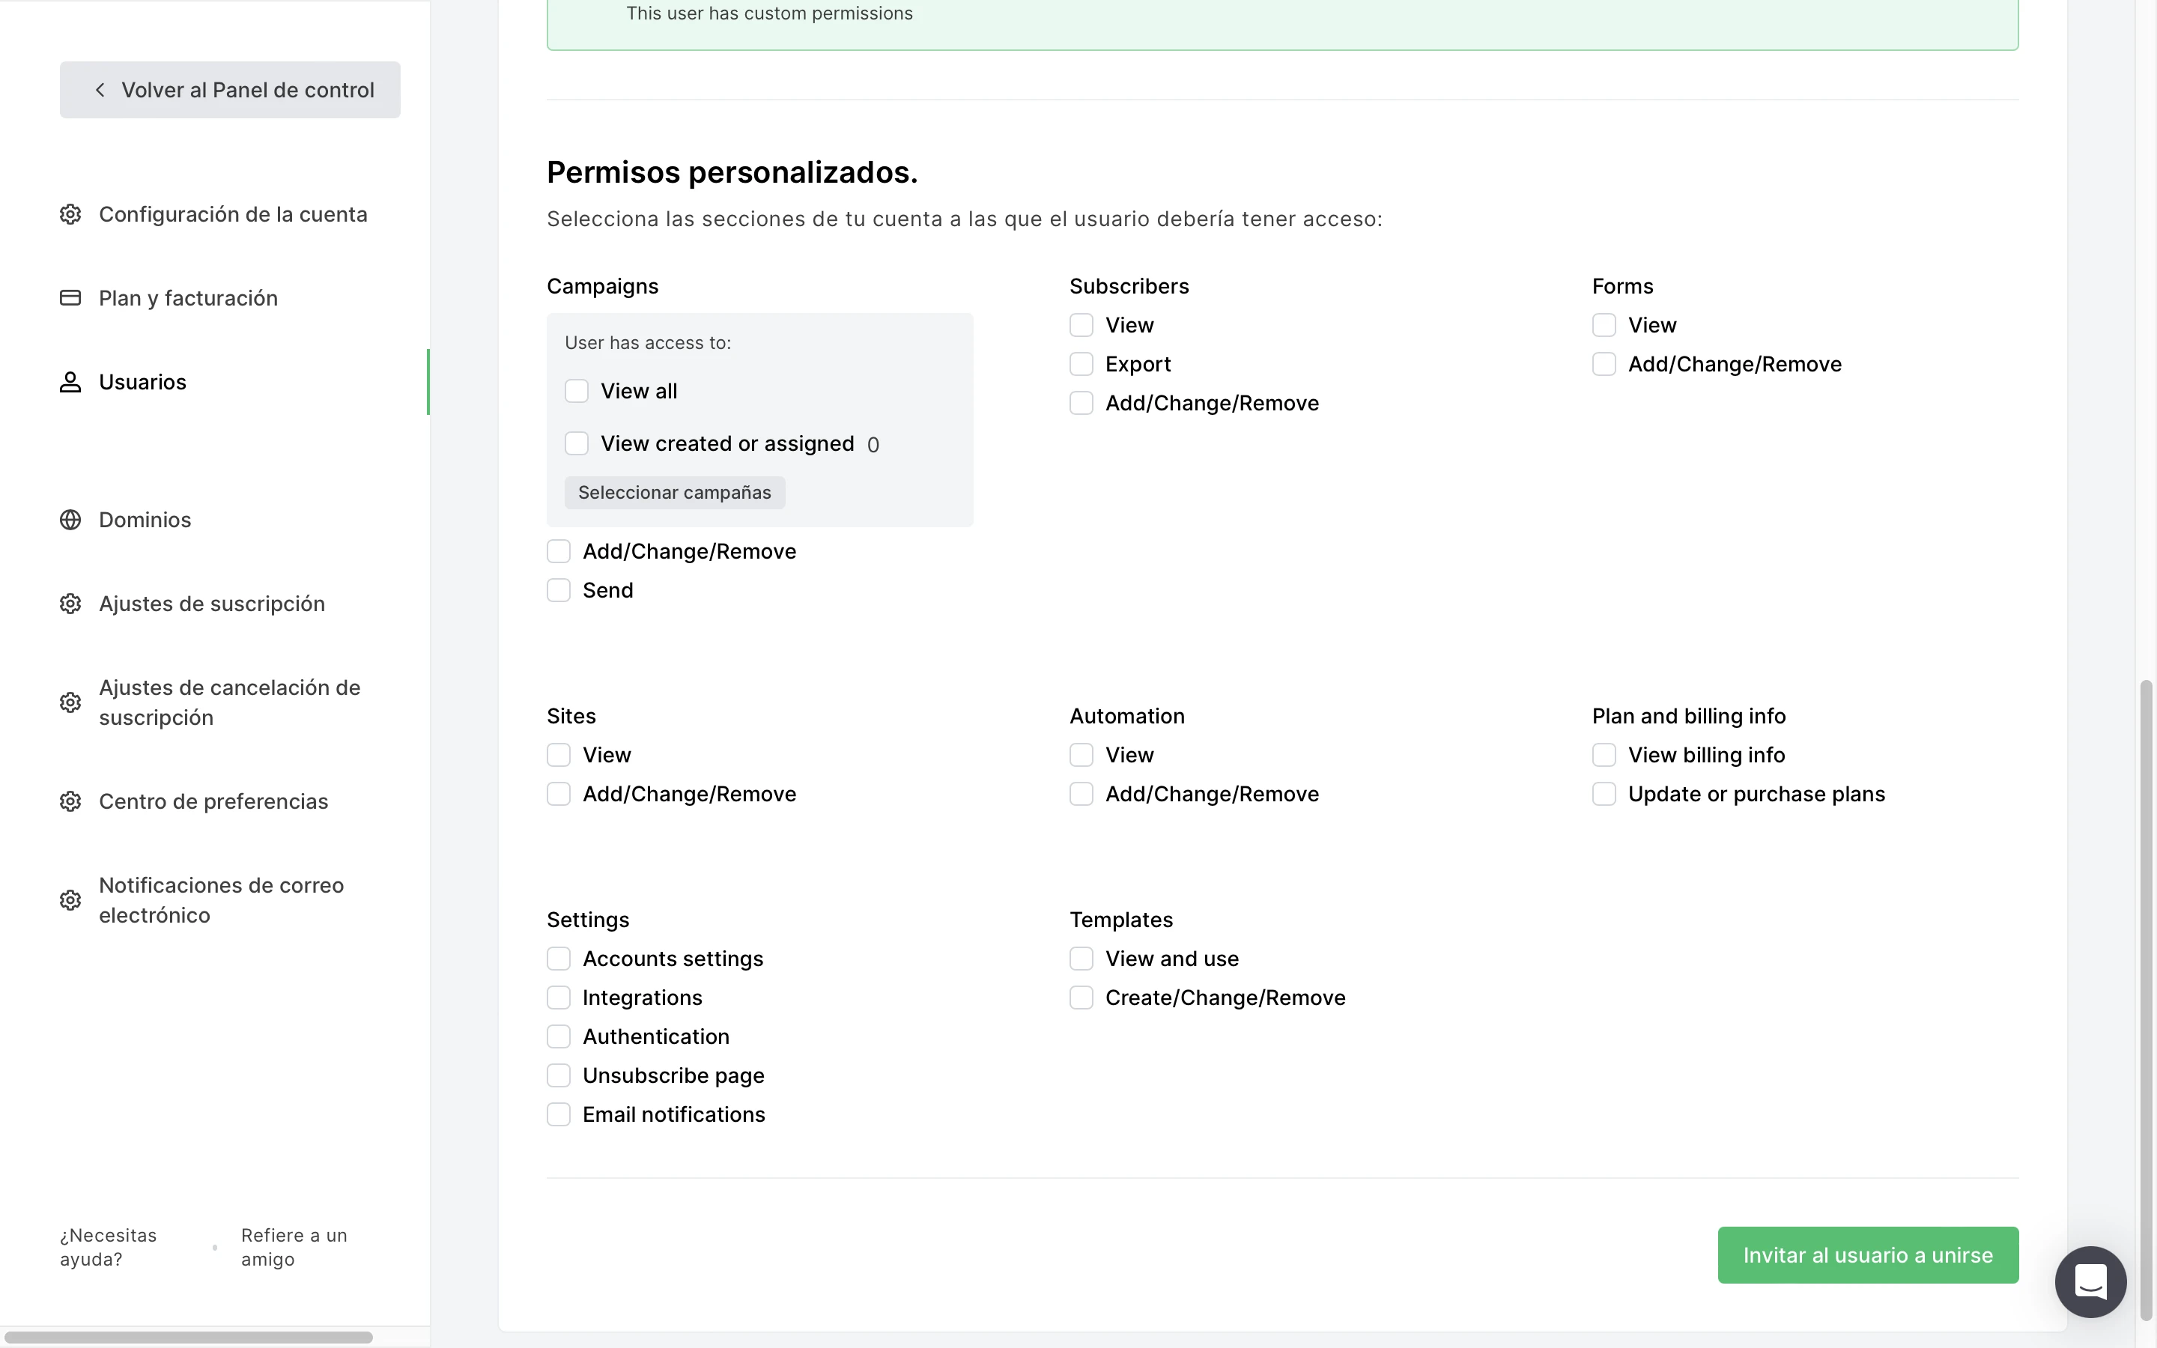2157x1348 pixels.
Task: Click the person icon next to Usuarios
Action: coord(70,382)
